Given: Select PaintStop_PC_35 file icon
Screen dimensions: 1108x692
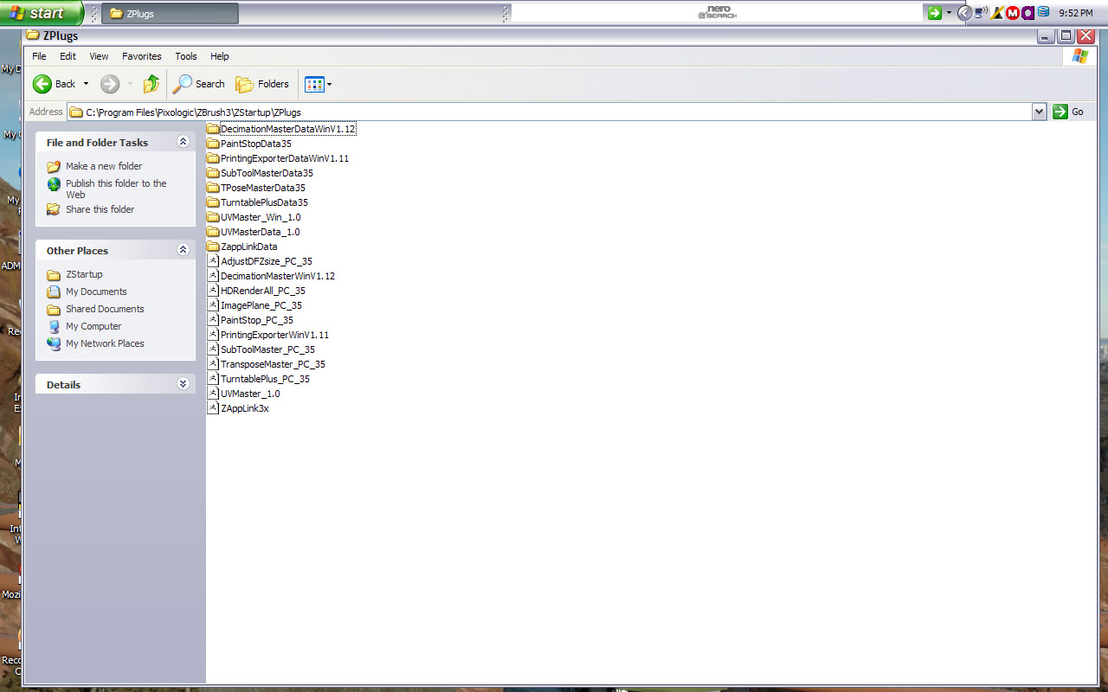Looking at the screenshot, I should point(213,320).
